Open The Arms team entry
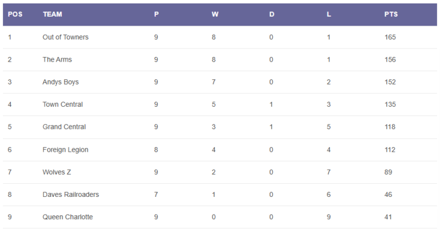Image resolution: width=440 pixels, height=230 pixels. [x=57, y=59]
